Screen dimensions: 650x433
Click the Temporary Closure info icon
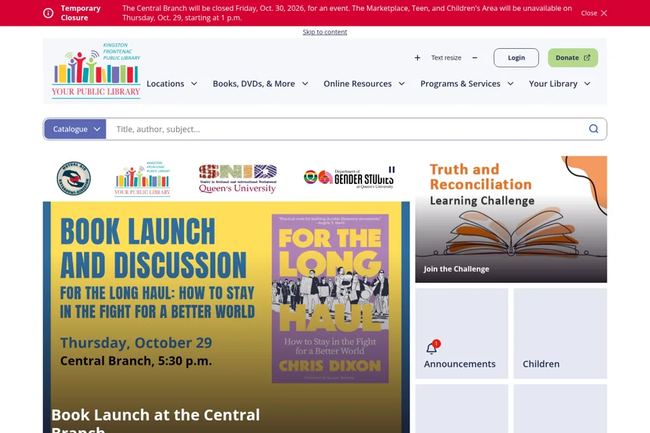click(48, 14)
